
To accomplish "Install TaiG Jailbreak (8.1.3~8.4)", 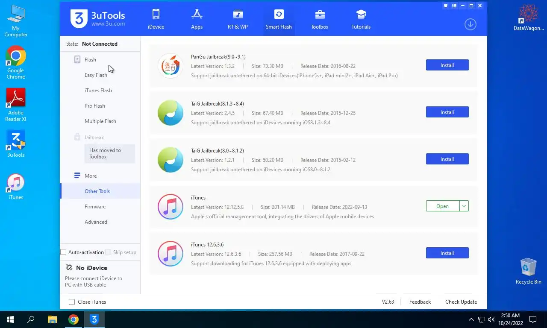I will (x=447, y=112).
